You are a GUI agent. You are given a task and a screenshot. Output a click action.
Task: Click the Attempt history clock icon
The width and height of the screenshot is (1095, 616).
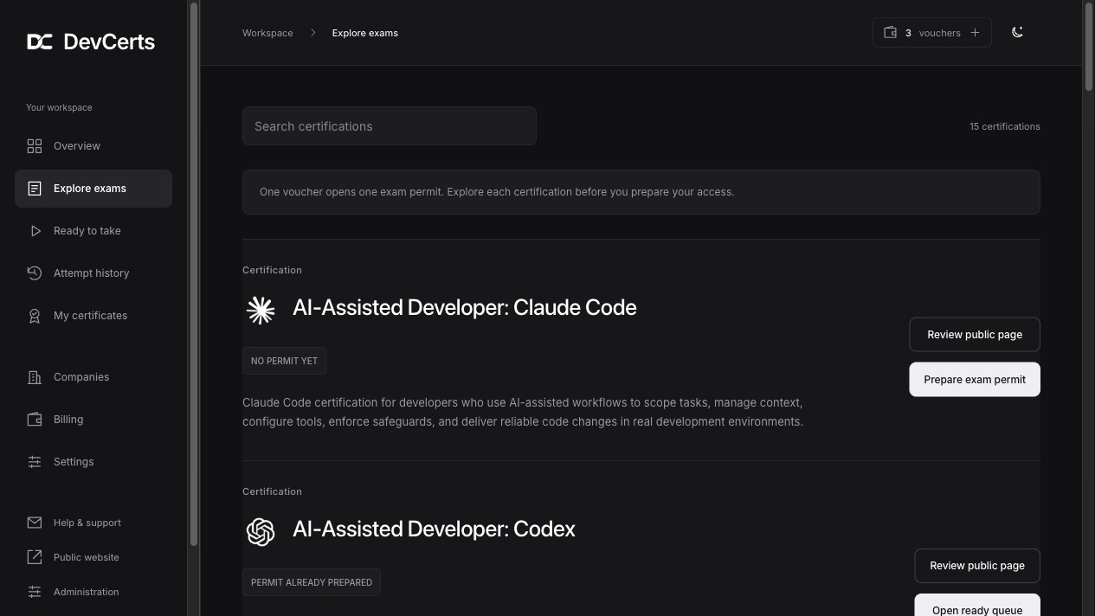pos(35,273)
